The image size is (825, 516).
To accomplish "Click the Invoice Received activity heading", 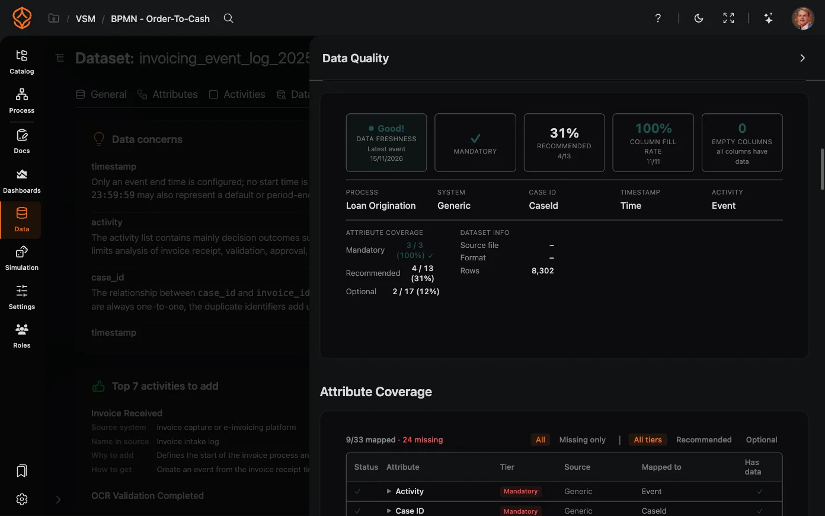I will pyautogui.click(x=127, y=413).
